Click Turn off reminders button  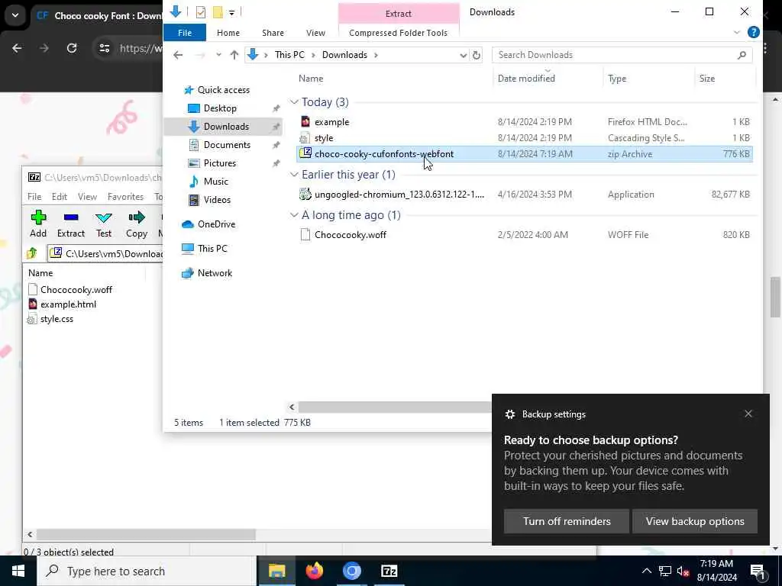click(567, 521)
